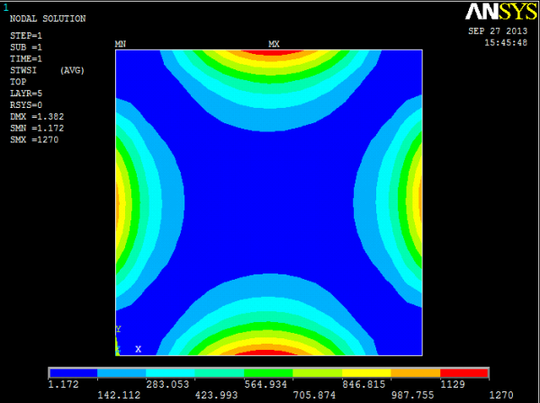540x403 pixels.
Task: Click the SUB =1 text
Action: point(26,48)
